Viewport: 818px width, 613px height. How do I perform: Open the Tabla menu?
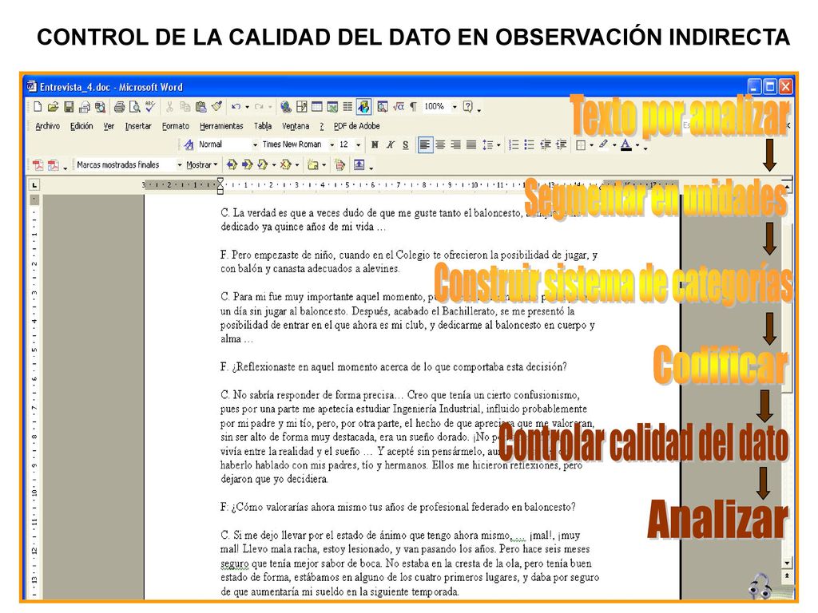click(262, 126)
